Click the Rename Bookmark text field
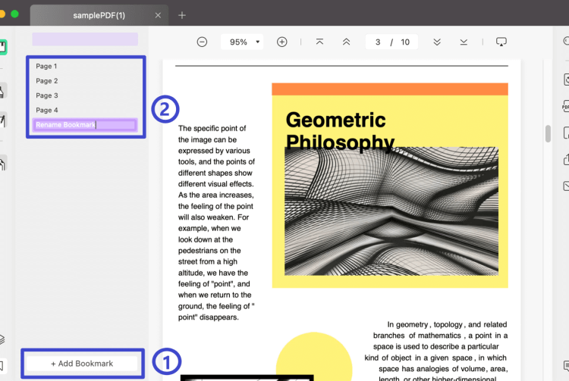The height and width of the screenshot is (381, 569). click(85, 125)
